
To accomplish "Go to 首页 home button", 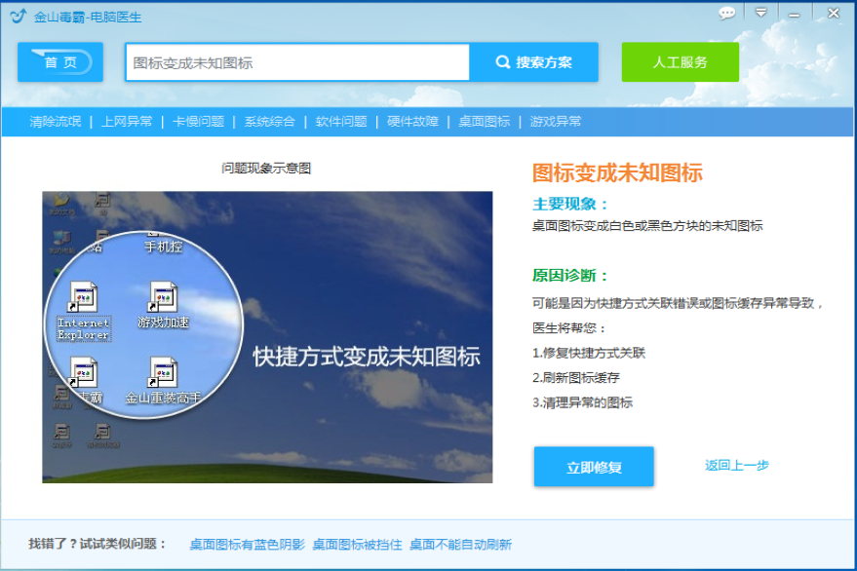I will pyautogui.click(x=60, y=62).
